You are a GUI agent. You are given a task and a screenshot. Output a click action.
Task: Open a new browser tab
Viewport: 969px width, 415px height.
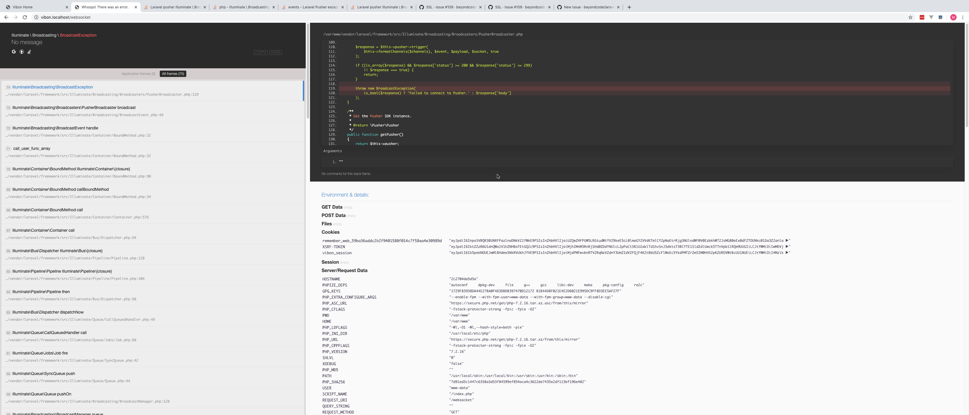pos(629,7)
